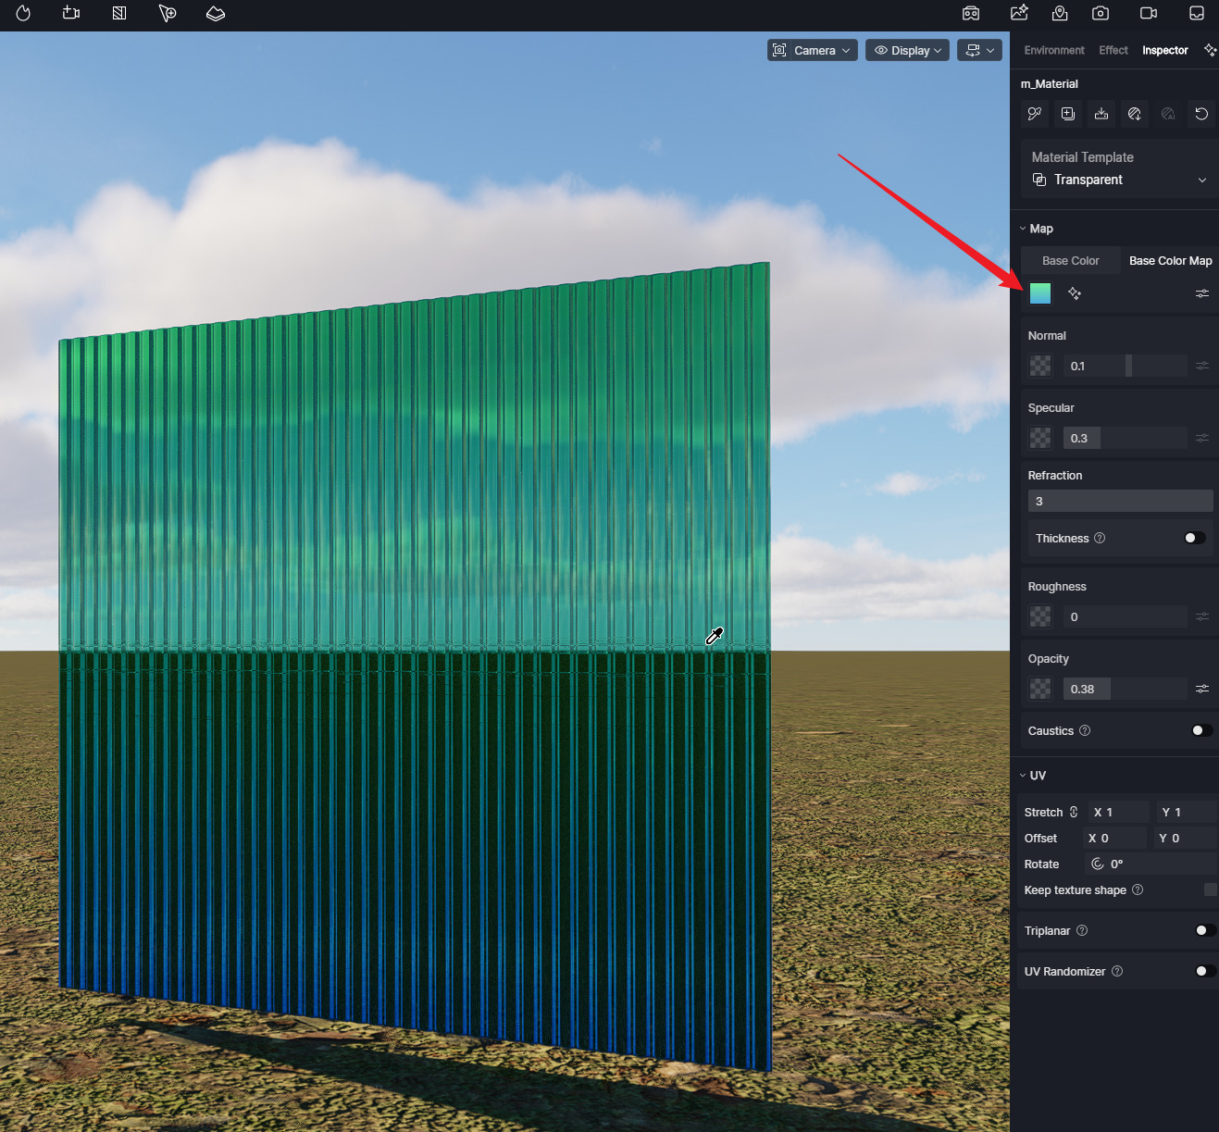Enable the Thickness toggle

click(1194, 538)
